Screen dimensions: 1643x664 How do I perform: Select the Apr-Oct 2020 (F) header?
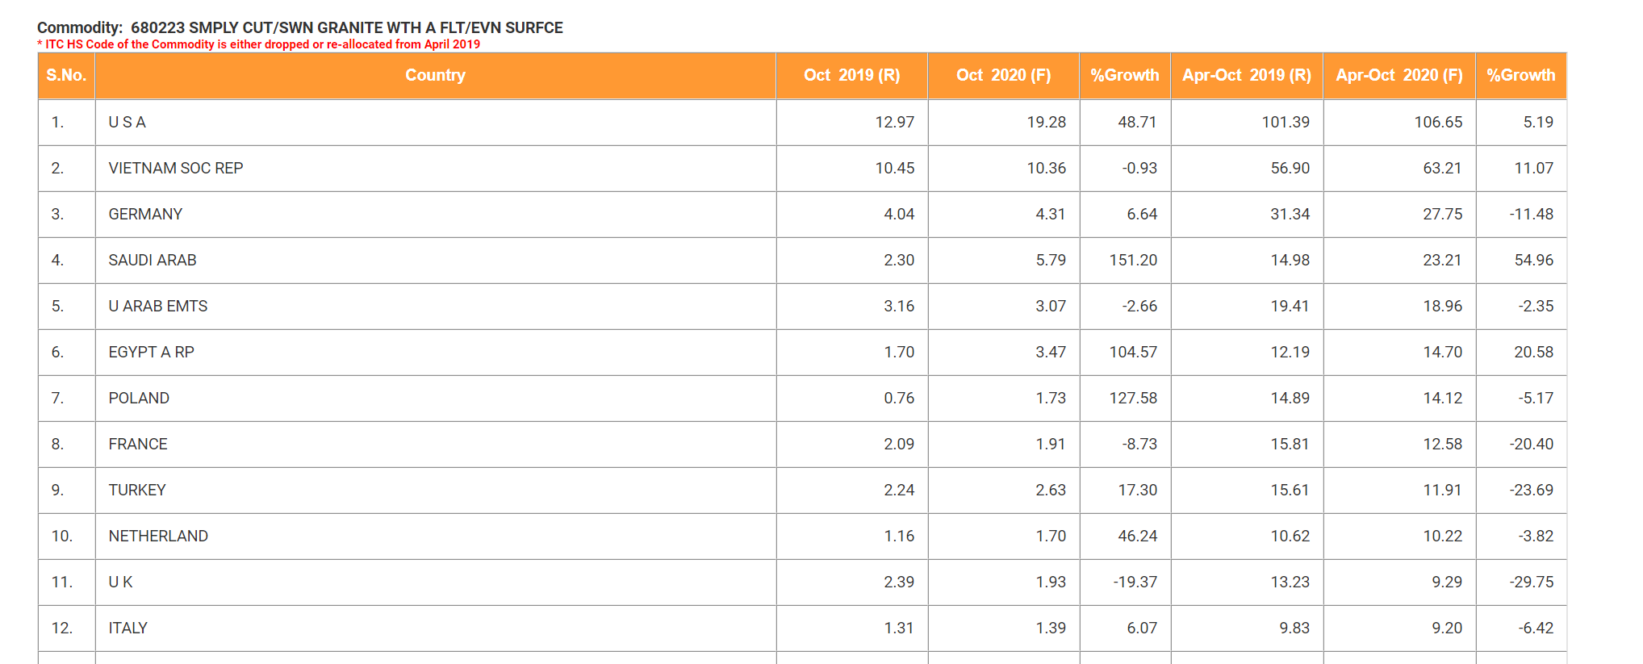pos(1398,76)
